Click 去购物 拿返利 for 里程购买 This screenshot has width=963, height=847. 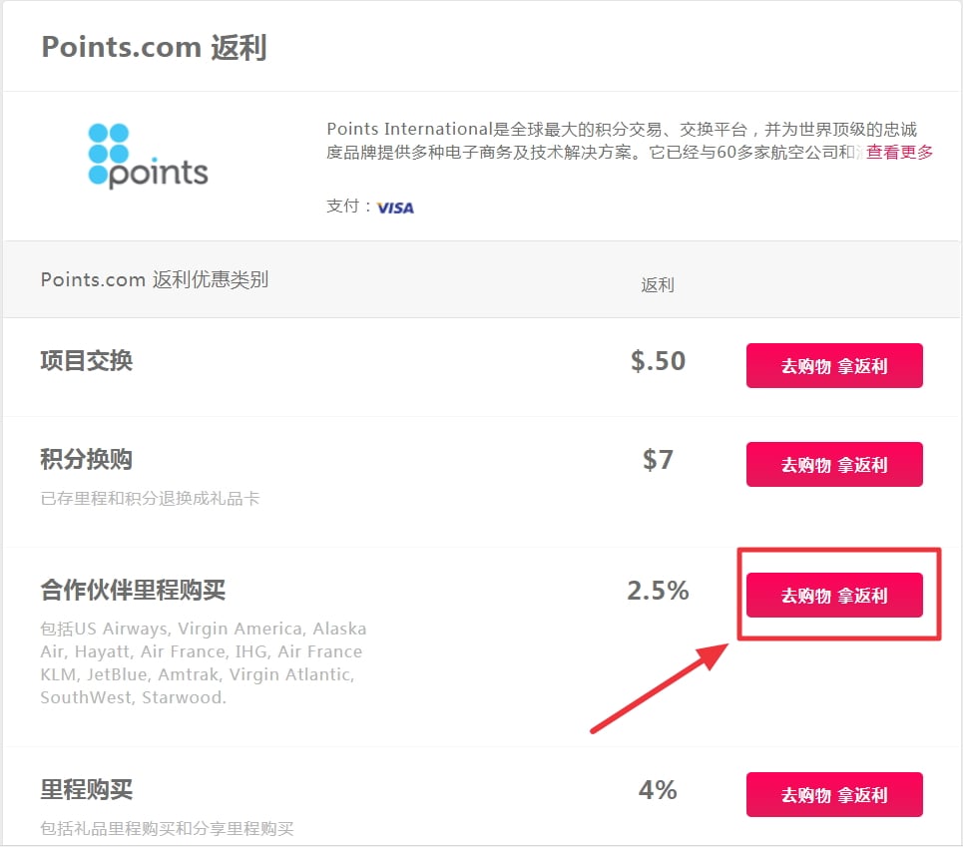click(x=834, y=795)
